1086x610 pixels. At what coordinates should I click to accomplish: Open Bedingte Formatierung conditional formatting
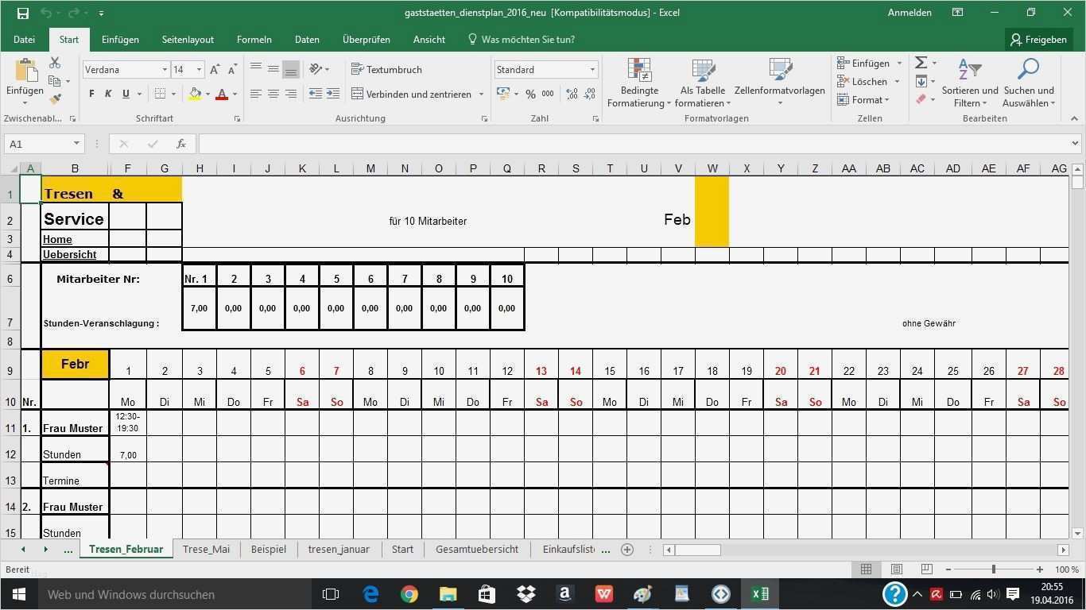(x=638, y=82)
